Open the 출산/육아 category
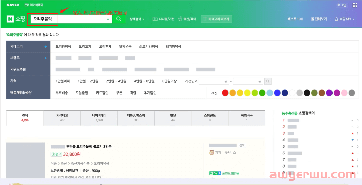This screenshot has height=185, width=362. [x=187, y=19]
